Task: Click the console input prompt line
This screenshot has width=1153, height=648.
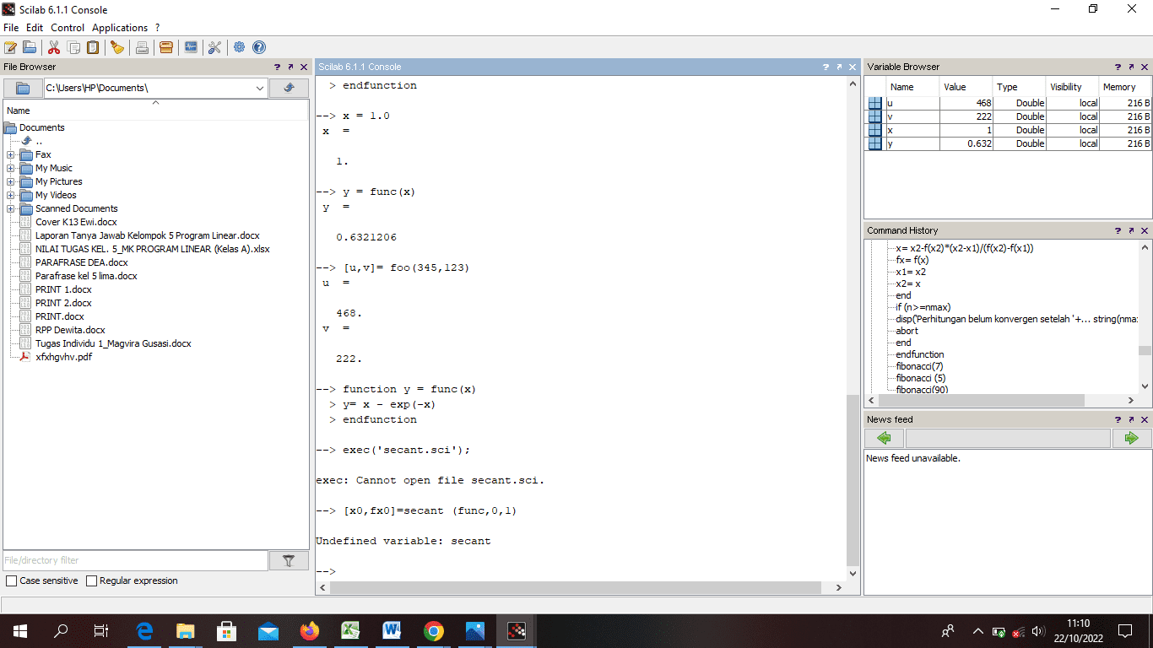Action: [x=581, y=571]
